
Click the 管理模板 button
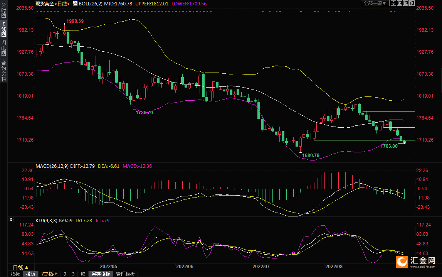(125, 274)
